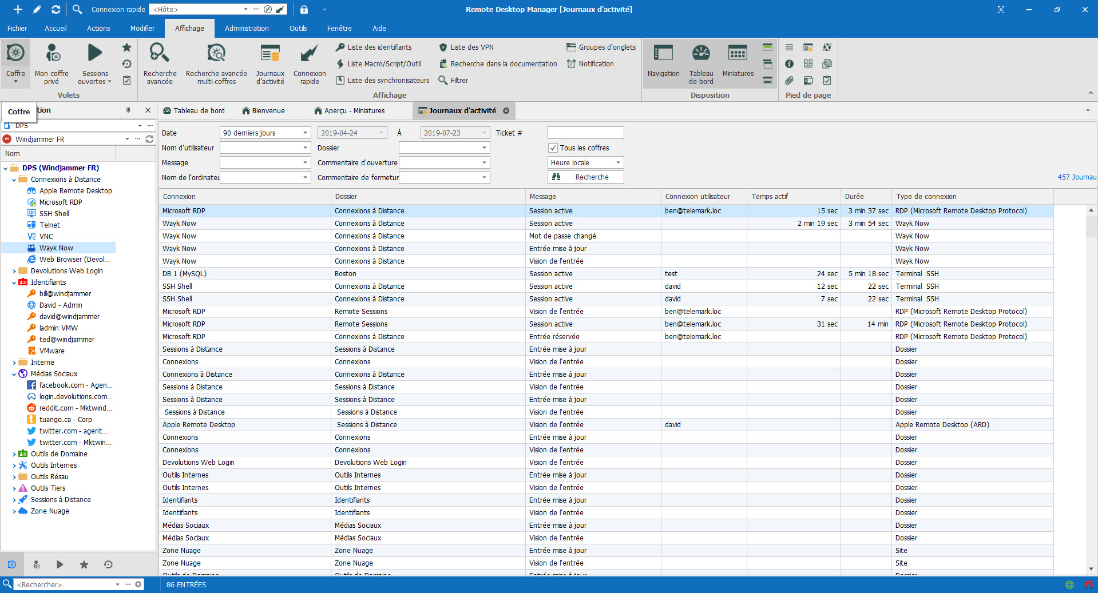Switch to Bienvenue tab

coord(263,110)
